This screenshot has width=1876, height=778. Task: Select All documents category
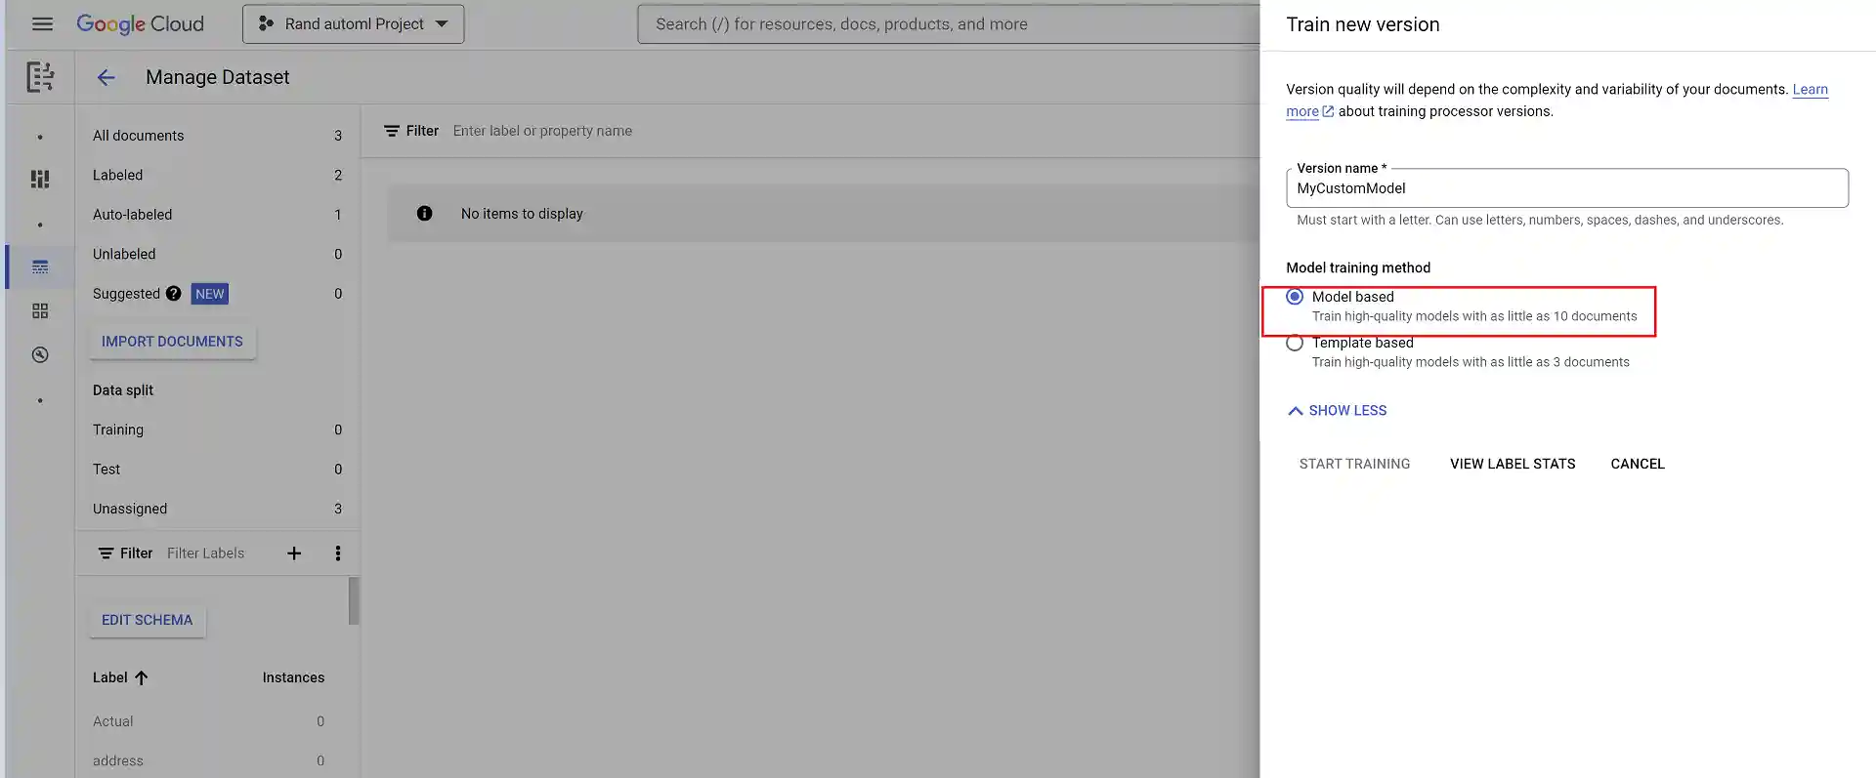[x=217, y=136]
